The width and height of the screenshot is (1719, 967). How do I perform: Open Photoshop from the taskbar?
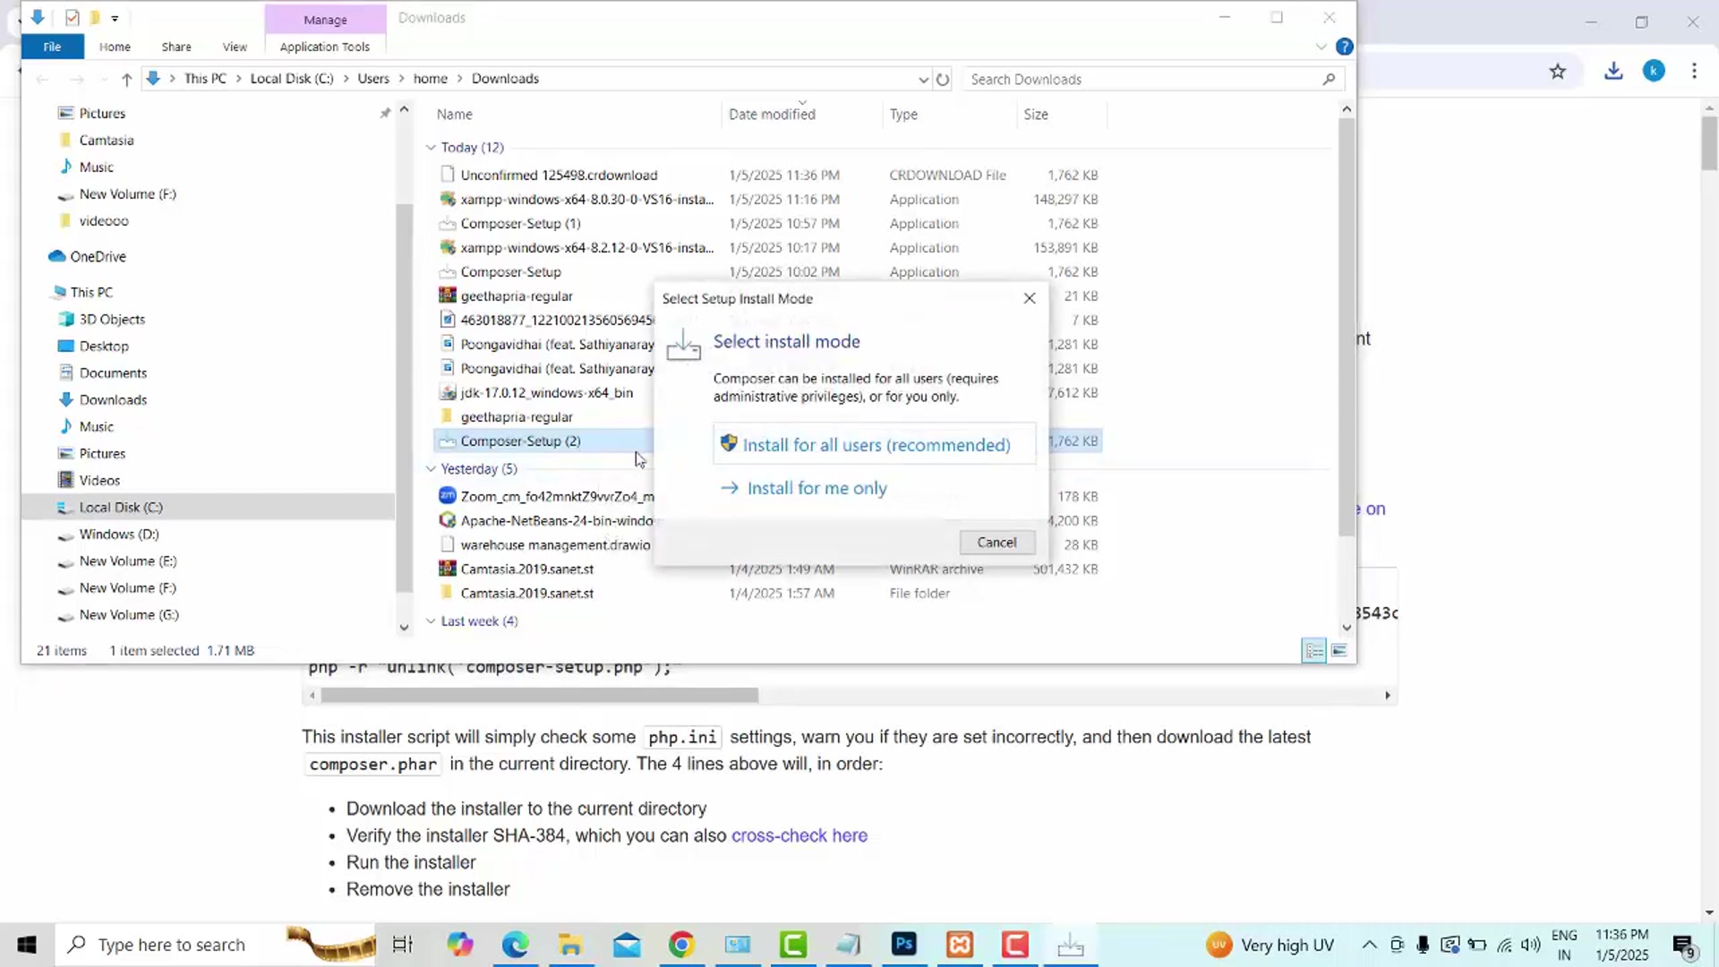coord(904,945)
